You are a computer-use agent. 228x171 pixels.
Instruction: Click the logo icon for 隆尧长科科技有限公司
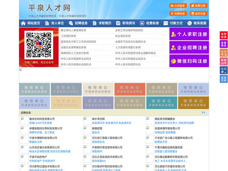pyautogui.click(x=25, y=121)
